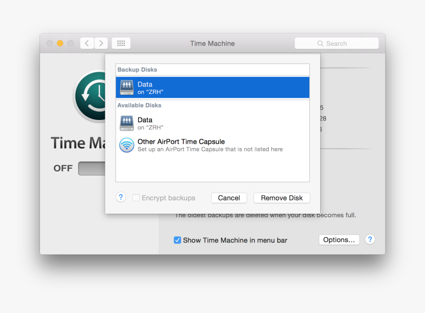Click the help question mark beside Encrypt backups
This screenshot has width=425, height=313.
click(x=121, y=197)
